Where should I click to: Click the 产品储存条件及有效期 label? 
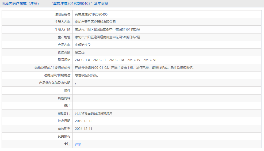click(x=55, y=83)
